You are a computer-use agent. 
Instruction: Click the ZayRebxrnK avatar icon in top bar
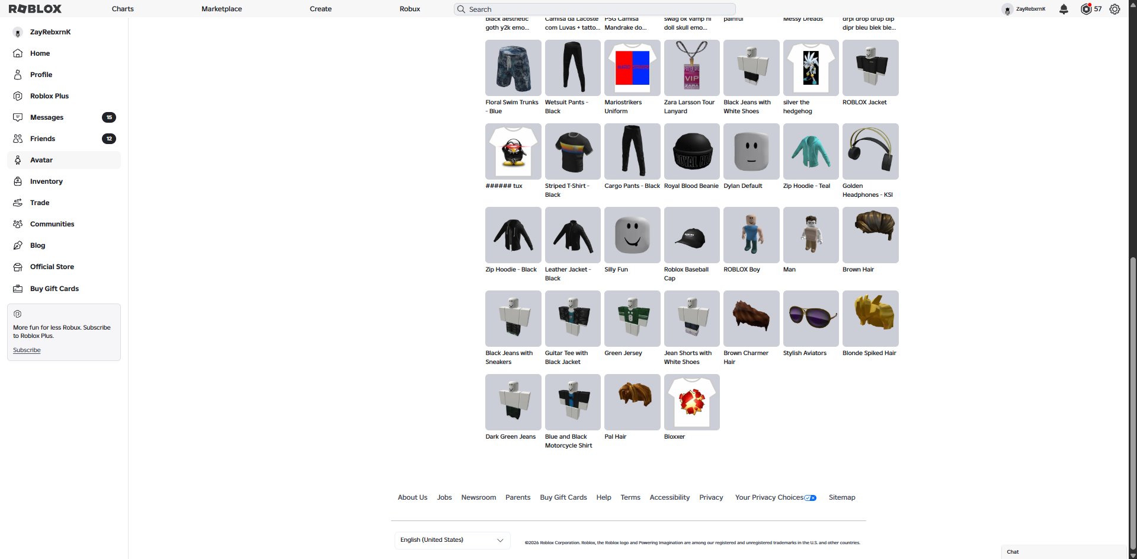coord(1007,9)
